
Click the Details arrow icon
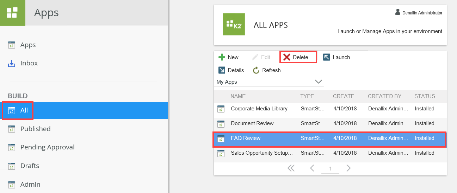[x=222, y=70]
